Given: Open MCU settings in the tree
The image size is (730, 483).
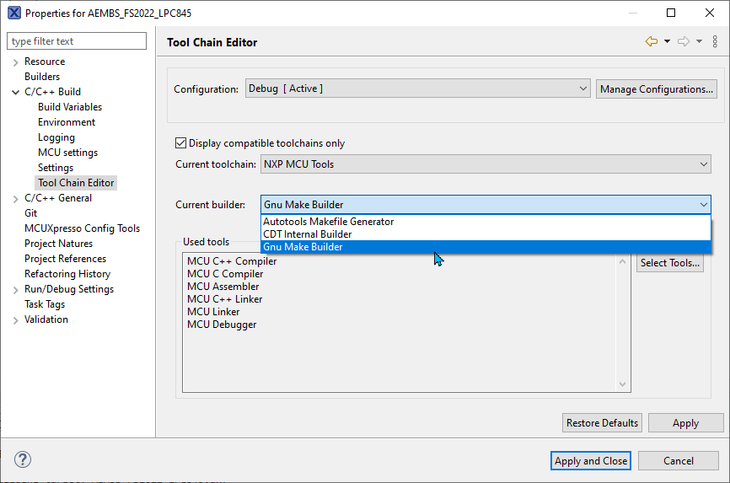Looking at the screenshot, I should (67, 153).
